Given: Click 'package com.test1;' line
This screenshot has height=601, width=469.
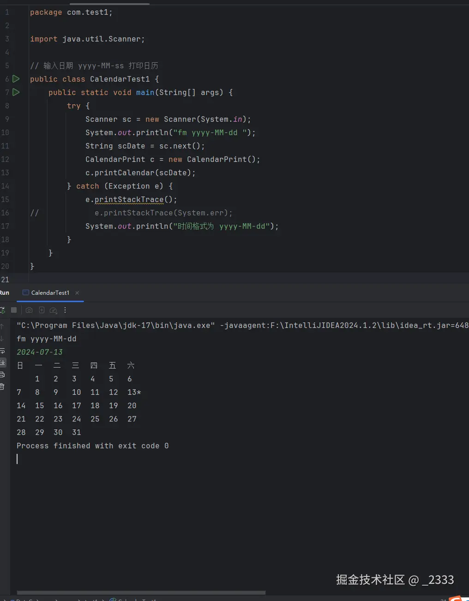Looking at the screenshot, I should [71, 12].
